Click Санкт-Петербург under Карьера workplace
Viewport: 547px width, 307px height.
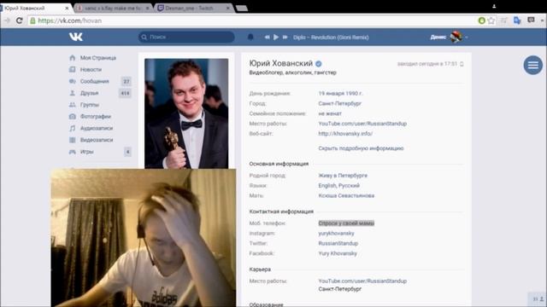[340, 289]
